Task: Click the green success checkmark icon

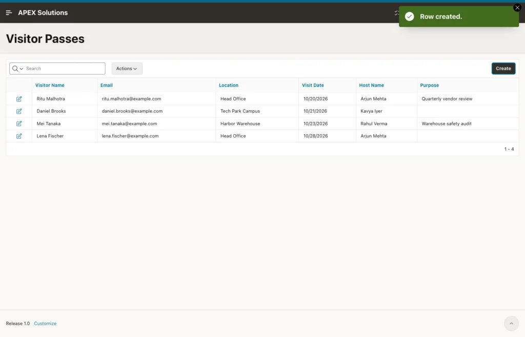Action: (410, 16)
